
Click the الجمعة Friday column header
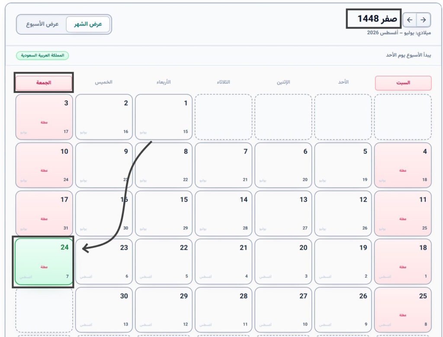(44, 83)
